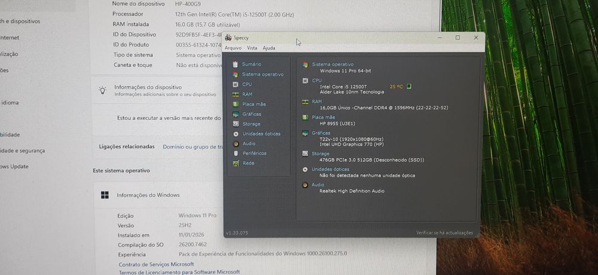Viewport: 598px width, 275px height.
Task: Click the lightbulb icon beside Informações do dispositivo
Action: pos(103,90)
